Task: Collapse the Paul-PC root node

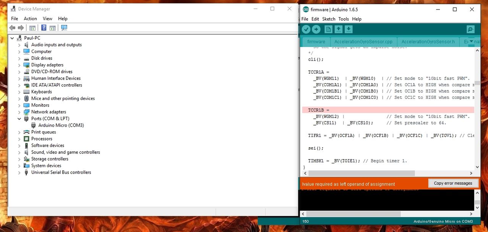Action: coord(12,38)
